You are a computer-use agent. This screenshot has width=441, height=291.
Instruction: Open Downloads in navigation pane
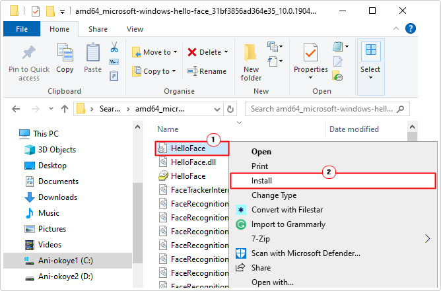[51, 197]
